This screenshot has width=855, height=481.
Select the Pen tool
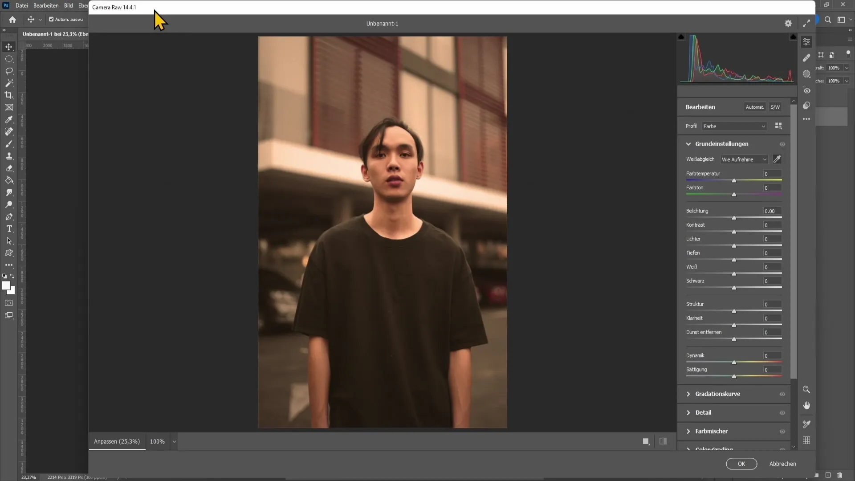click(x=9, y=217)
